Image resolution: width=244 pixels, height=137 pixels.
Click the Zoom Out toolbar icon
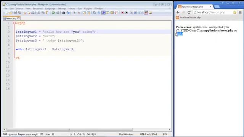tap(79, 13)
